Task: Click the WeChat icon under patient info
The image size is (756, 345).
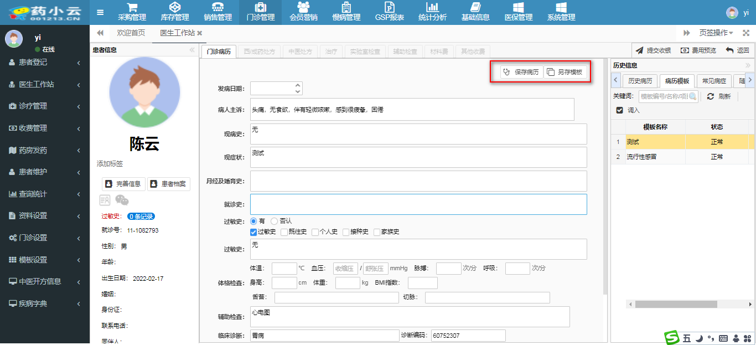Action: (x=122, y=200)
